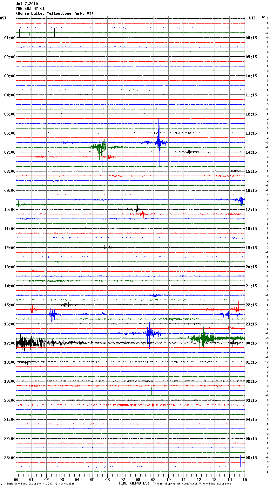This screenshot has width=270, height=488.
Task: Click the 00:15 UTC time label
Action: [x=251, y=343]
